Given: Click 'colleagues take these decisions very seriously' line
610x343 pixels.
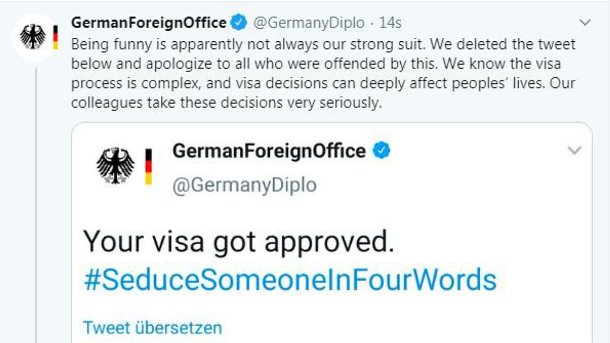Looking at the screenshot, I should click(226, 103).
